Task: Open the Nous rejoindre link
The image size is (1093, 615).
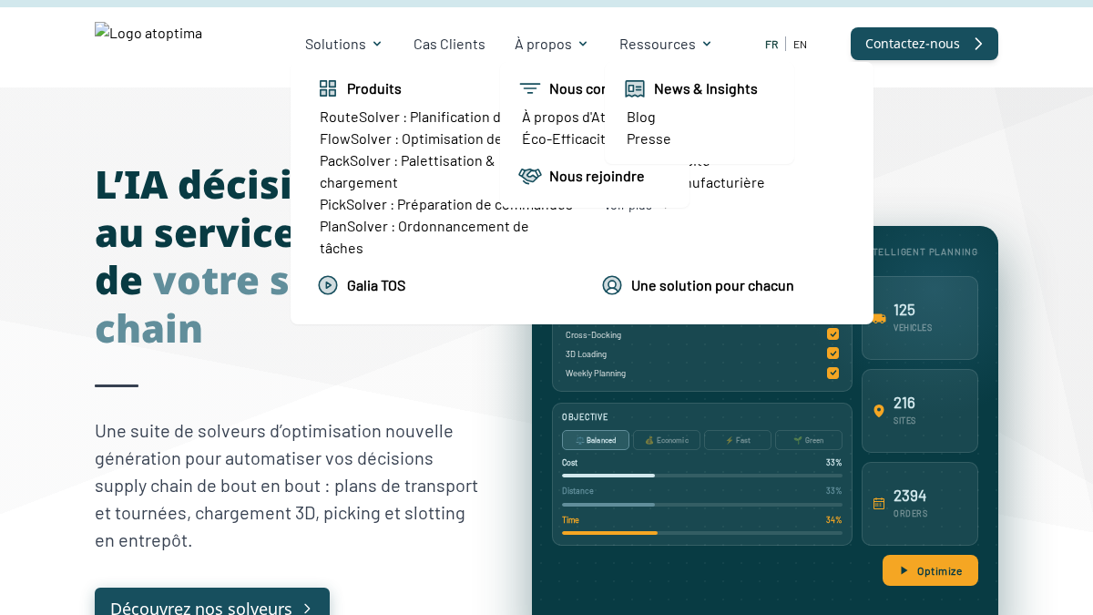Action: pyautogui.click(x=597, y=176)
